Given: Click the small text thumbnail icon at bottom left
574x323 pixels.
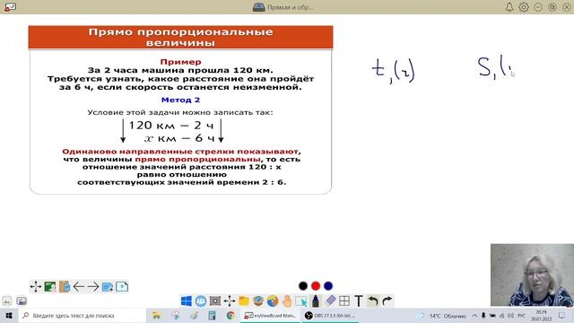Looking at the screenshot, I should point(7,301).
